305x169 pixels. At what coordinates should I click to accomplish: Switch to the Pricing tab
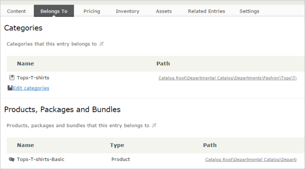tap(92, 11)
